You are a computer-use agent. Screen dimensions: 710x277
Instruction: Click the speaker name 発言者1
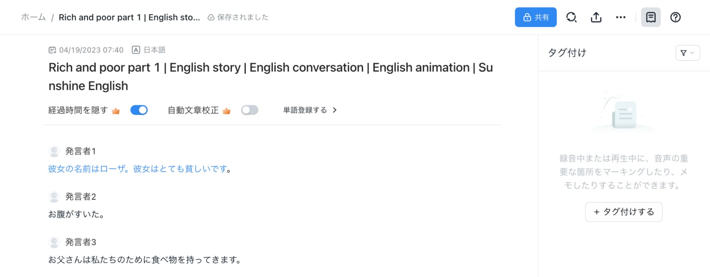81,151
